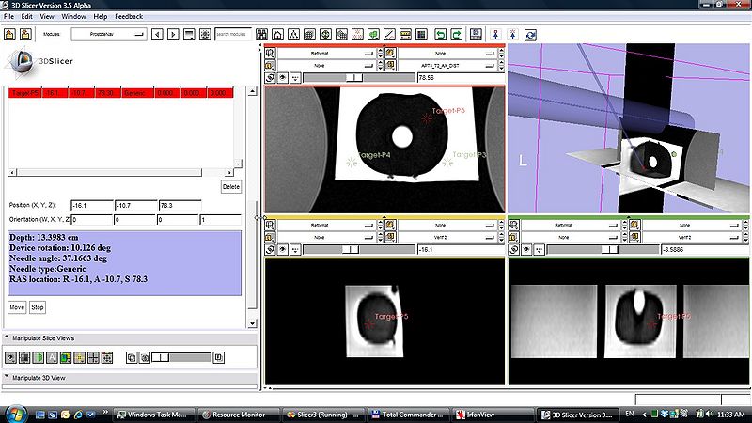Viewport: 752px width, 423px height.
Task: Open the Volumes module grid icon
Action: (309, 35)
